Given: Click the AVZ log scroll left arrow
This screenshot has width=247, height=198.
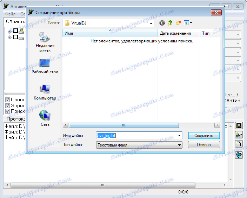Looking at the screenshot, I should pyautogui.click(x=7, y=185).
